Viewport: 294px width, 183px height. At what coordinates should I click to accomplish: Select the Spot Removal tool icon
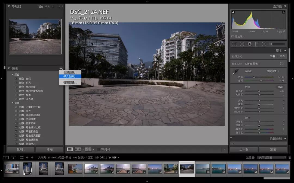point(242,44)
